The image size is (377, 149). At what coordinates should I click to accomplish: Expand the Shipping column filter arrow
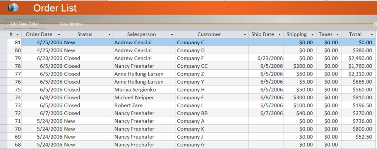click(312, 35)
